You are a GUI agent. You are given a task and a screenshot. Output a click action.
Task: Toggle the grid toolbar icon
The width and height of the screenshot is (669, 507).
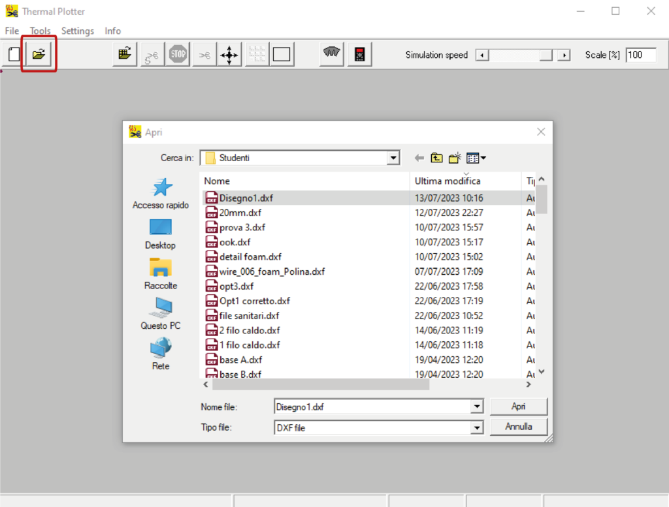[x=257, y=54]
